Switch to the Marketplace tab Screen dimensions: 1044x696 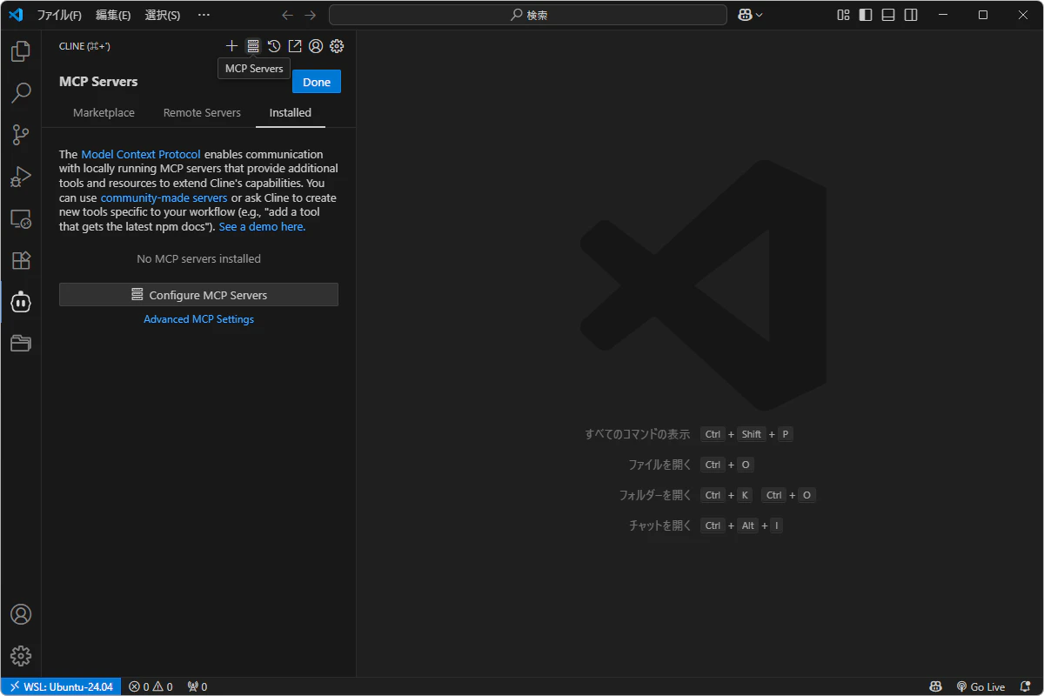pos(104,113)
